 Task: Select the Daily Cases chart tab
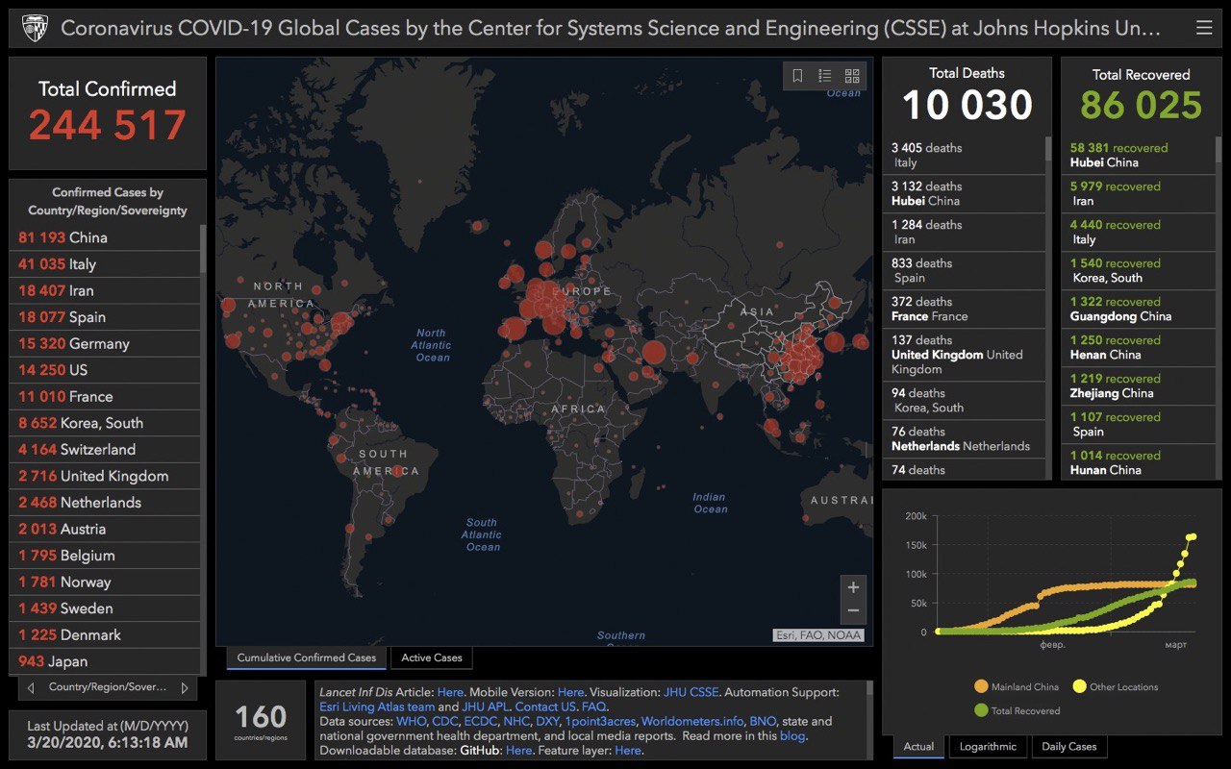coord(1068,746)
